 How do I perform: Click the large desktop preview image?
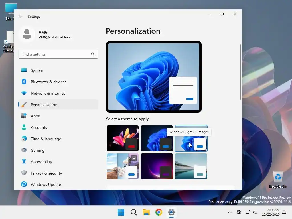(x=154, y=77)
